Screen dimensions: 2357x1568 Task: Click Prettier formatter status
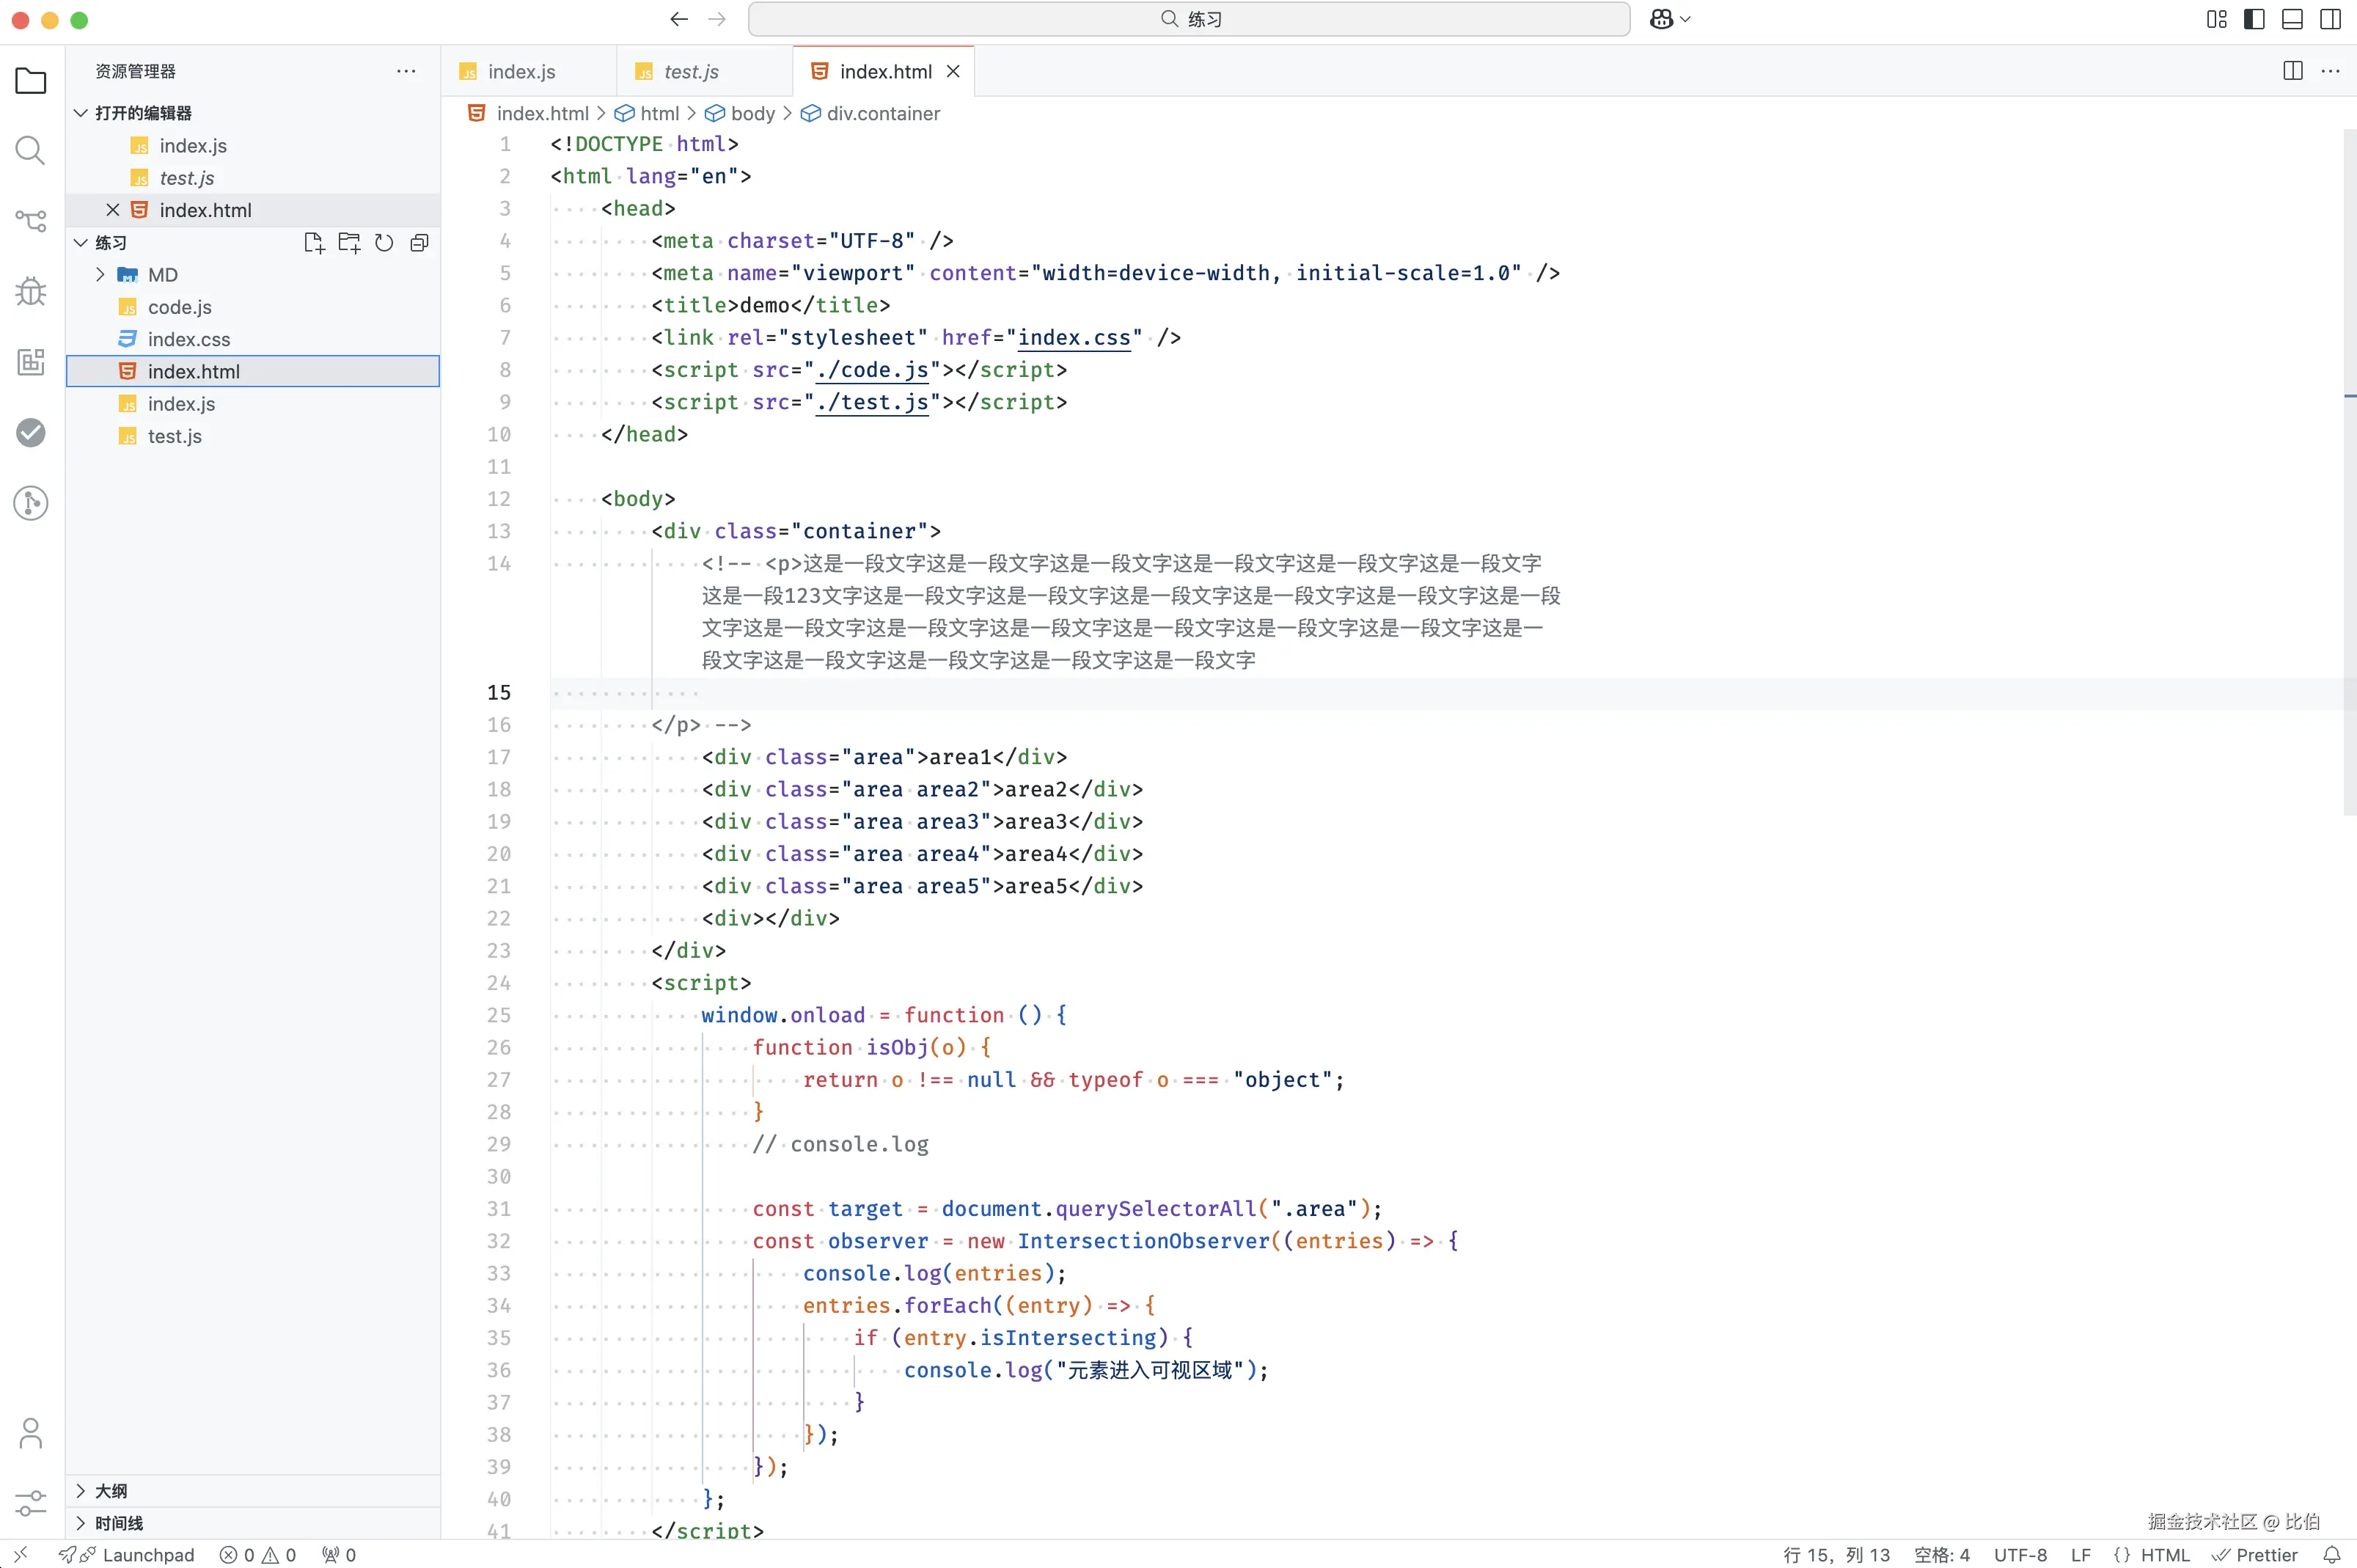coord(2255,1554)
